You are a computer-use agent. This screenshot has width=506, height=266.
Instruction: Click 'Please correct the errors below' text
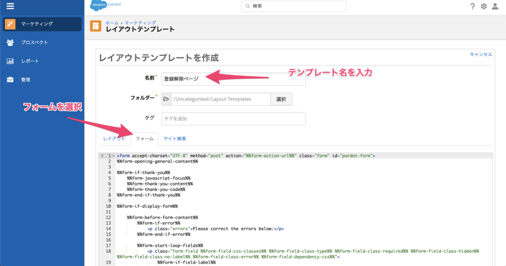point(233,228)
